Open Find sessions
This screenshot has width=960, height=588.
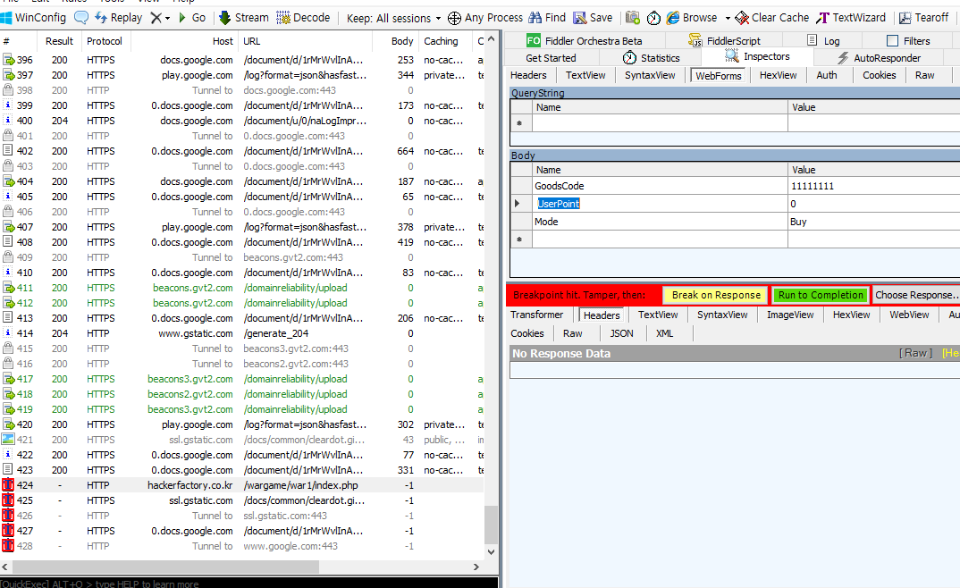pos(547,18)
